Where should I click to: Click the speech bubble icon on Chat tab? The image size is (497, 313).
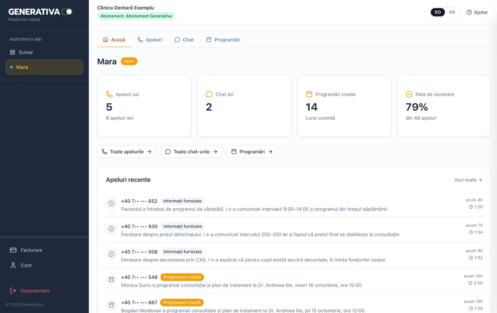[x=177, y=40]
